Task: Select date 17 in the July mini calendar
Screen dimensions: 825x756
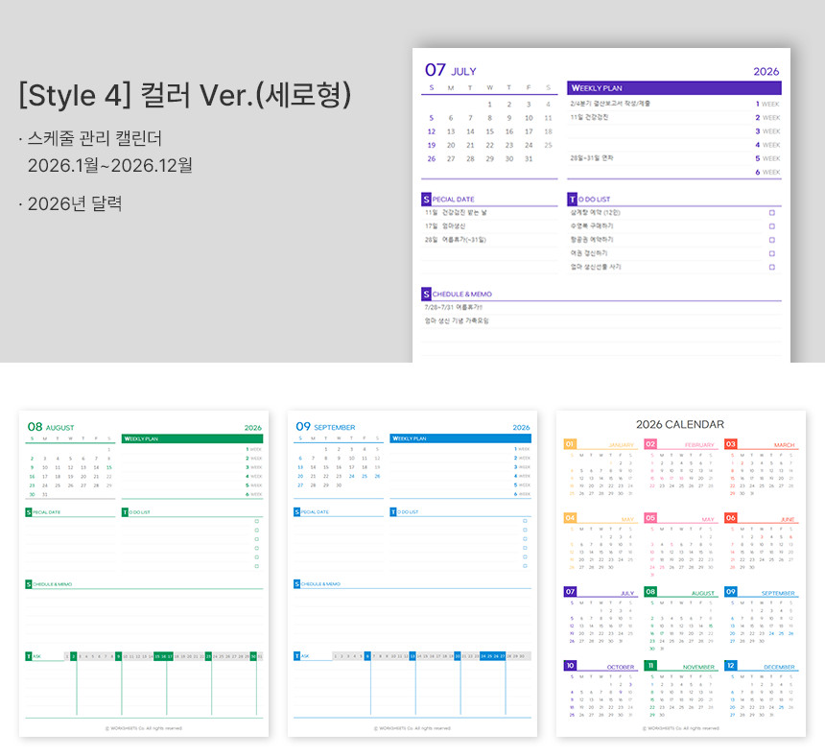Action: 529,131
